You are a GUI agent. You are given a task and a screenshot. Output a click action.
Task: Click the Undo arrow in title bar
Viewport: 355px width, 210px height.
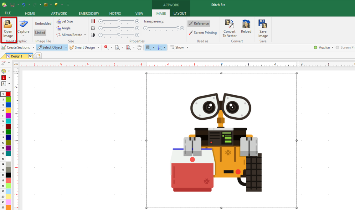click(23, 4)
